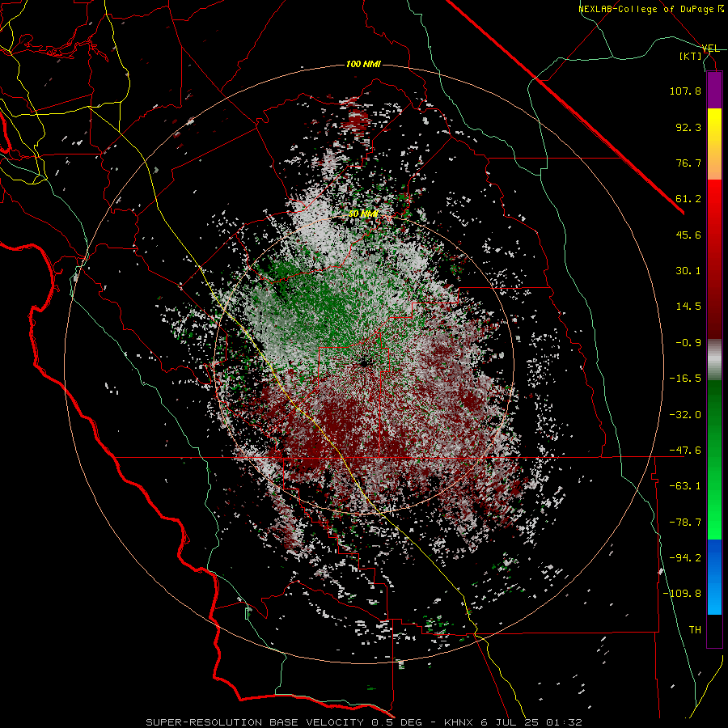Pick the gray near-zero segment of the color bar

click(714, 360)
